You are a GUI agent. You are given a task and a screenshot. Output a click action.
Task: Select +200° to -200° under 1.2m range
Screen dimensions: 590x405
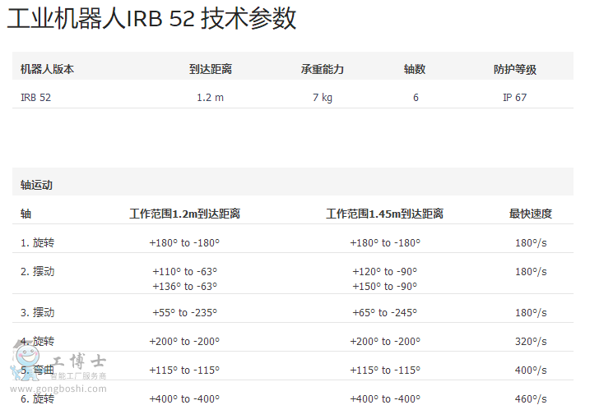click(184, 342)
